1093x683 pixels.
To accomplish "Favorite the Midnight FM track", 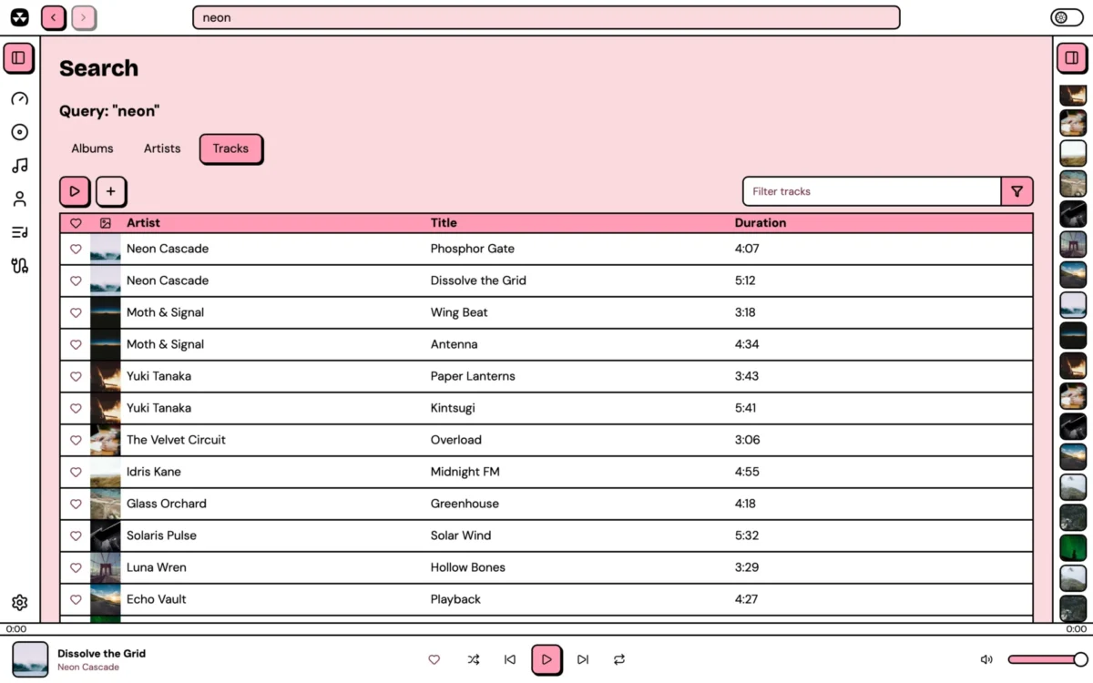I will point(76,472).
